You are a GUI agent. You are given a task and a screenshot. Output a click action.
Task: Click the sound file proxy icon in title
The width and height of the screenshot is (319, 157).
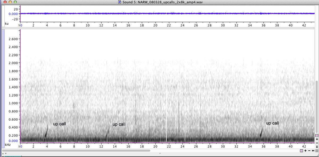[x=120, y=2]
